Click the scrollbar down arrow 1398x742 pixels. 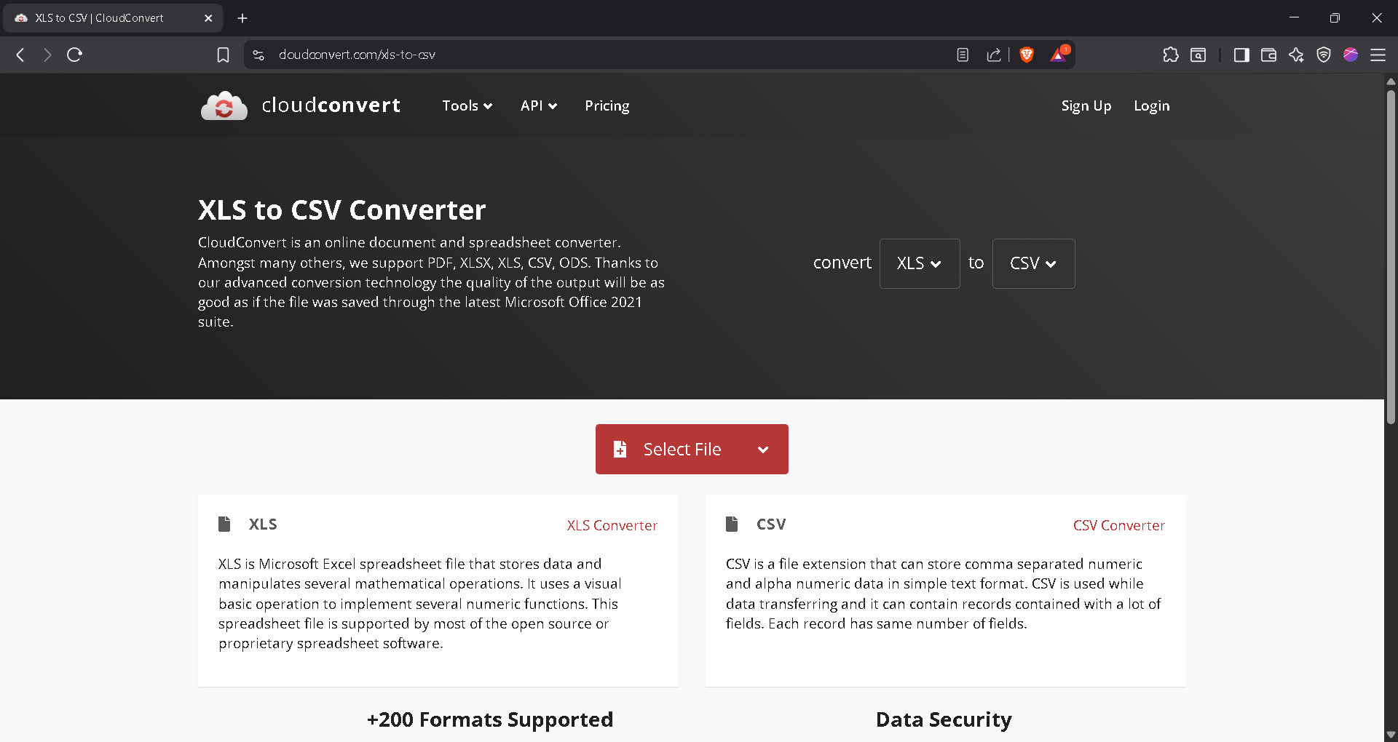1391,735
